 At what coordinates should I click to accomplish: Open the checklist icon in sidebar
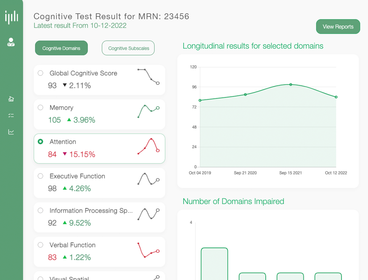[x=11, y=116]
